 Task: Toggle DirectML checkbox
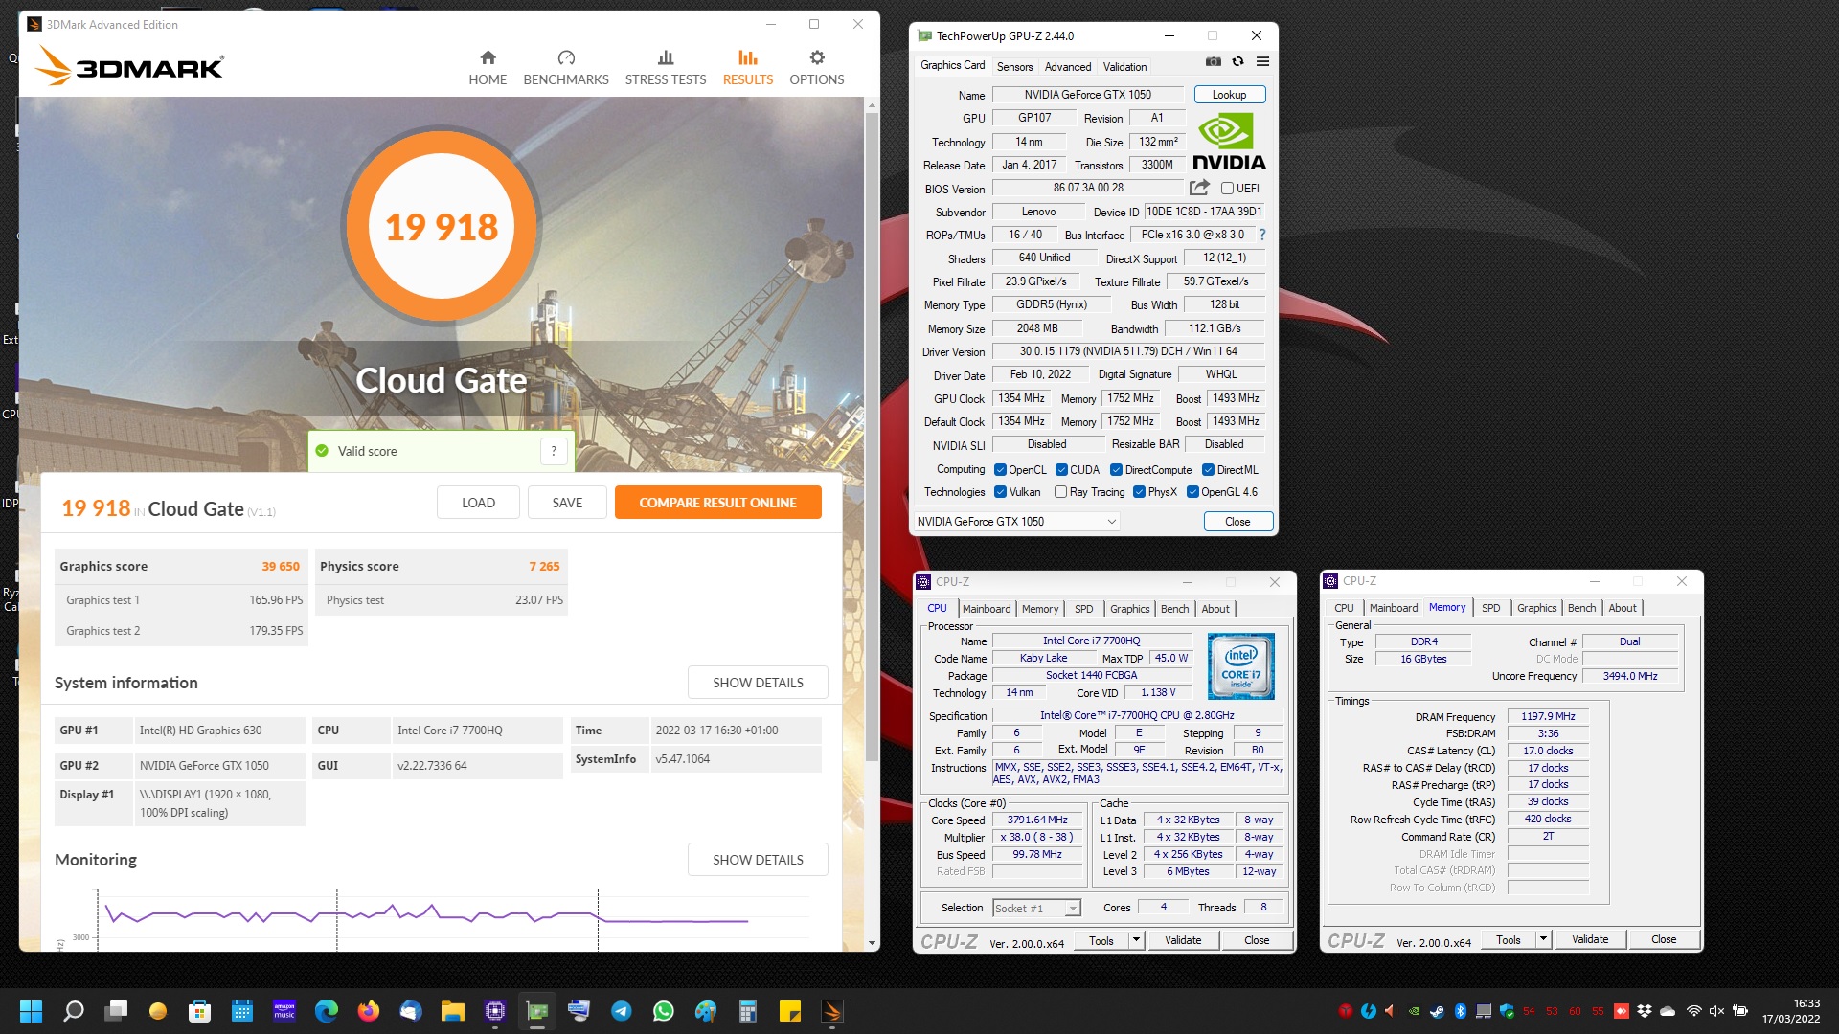pos(1208,470)
